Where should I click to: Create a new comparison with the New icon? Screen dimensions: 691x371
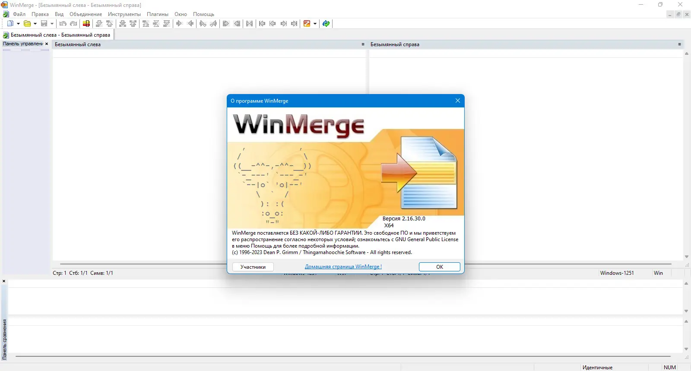pyautogui.click(x=10, y=24)
